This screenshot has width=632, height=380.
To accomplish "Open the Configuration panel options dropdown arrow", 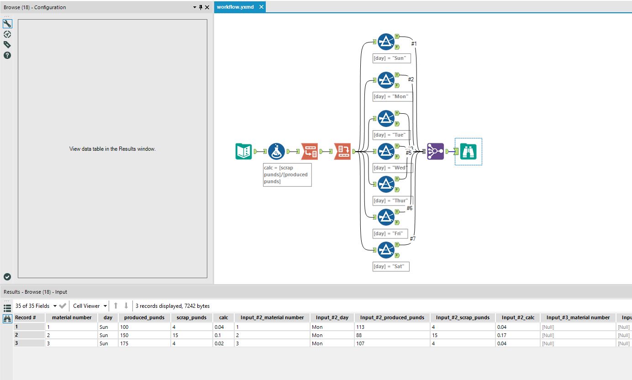I will click(x=194, y=7).
